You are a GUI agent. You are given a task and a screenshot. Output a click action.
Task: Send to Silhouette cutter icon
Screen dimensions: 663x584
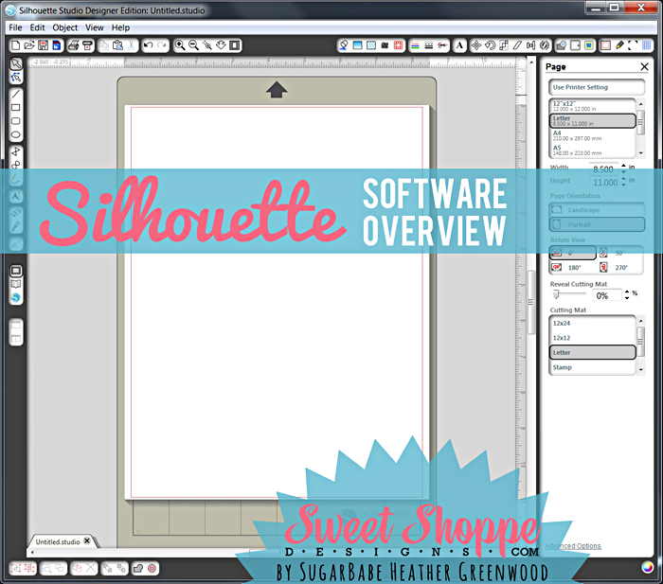tap(87, 45)
